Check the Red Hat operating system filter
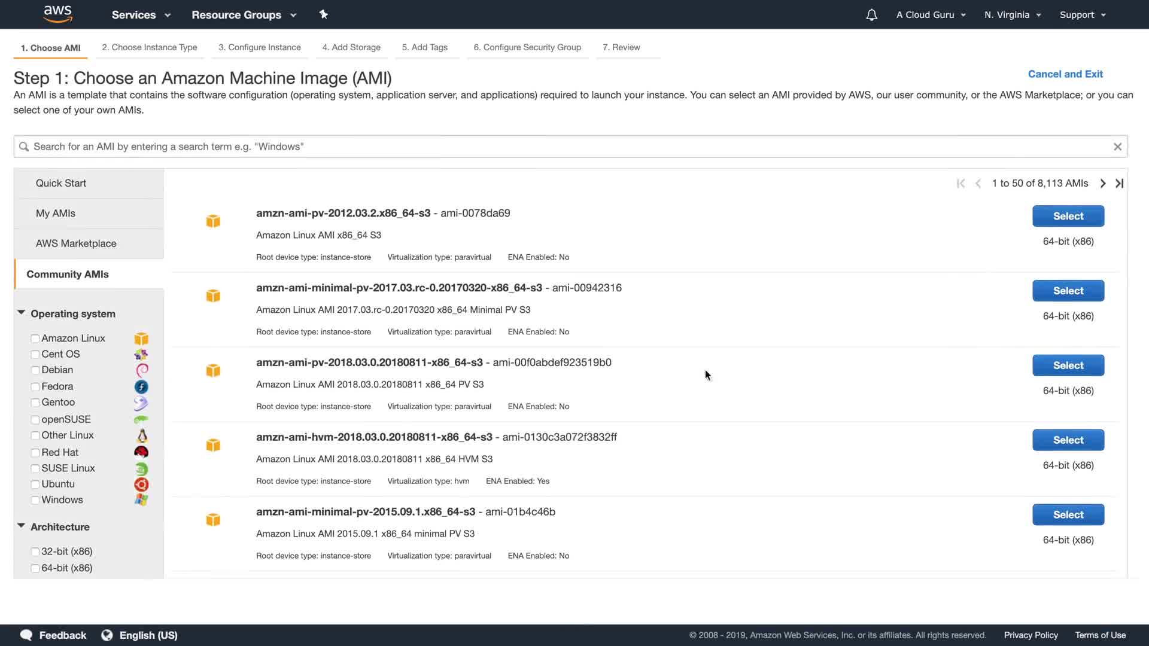The width and height of the screenshot is (1149, 646). [x=35, y=453]
